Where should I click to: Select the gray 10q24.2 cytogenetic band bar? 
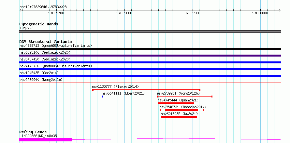tap(150, 32)
